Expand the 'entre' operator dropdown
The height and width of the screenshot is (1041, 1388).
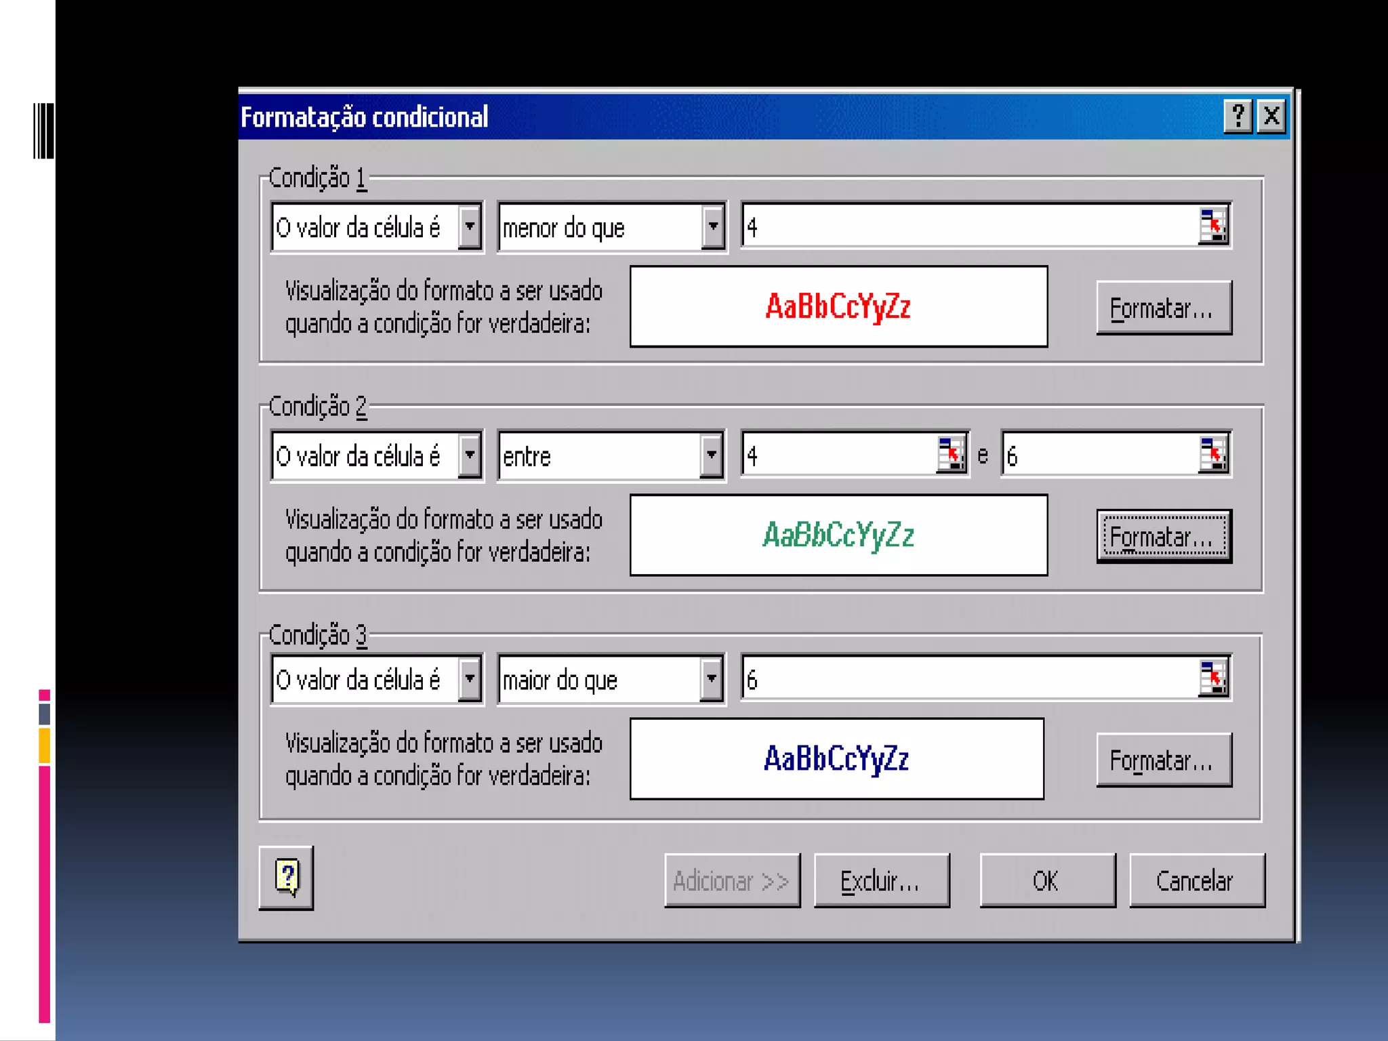click(x=711, y=455)
